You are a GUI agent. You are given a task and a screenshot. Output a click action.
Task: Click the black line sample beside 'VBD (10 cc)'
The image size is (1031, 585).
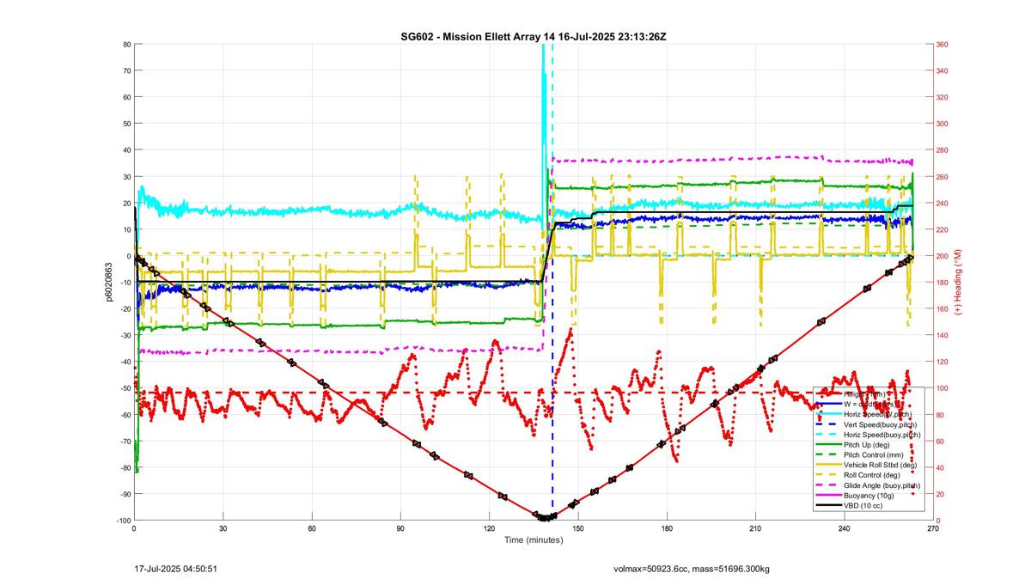coord(829,505)
